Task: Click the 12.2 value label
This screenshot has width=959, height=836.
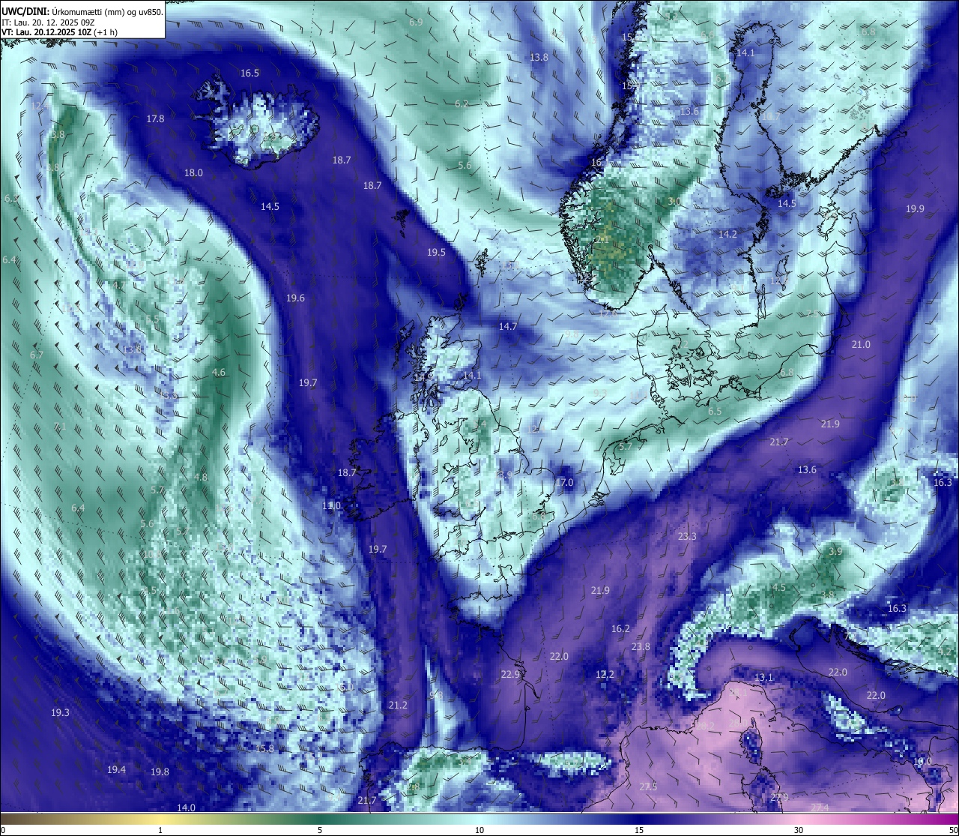Action: [605, 675]
